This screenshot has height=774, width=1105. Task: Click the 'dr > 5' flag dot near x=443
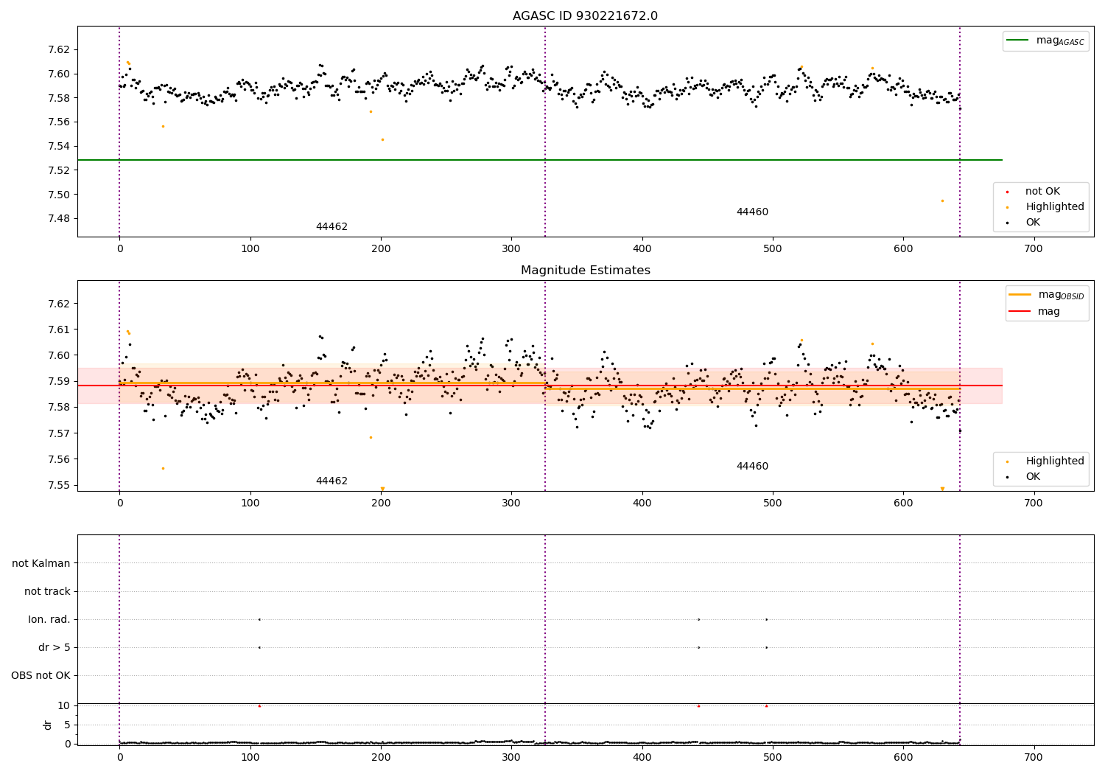pos(698,647)
